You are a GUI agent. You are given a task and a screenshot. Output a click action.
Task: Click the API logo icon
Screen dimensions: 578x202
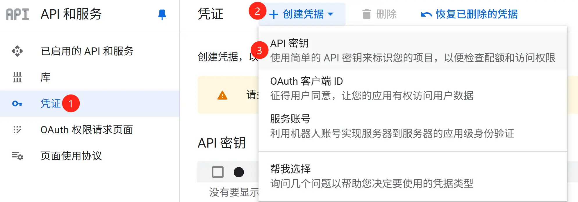[x=17, y=14]
